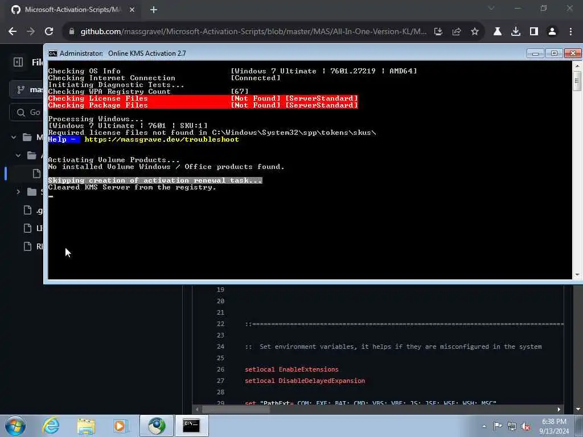Open Chrome three-dot menu
Screen dimensions: 583x437
[570, 32]
